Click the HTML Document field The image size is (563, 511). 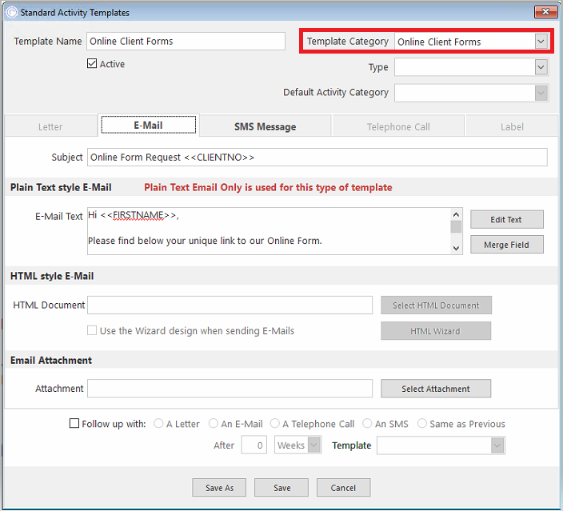(x=230, y=305)
